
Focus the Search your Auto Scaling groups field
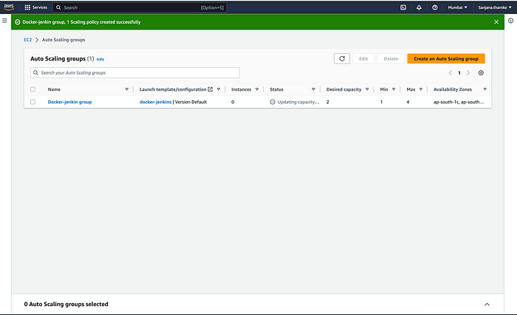click(x=135, y=72)
